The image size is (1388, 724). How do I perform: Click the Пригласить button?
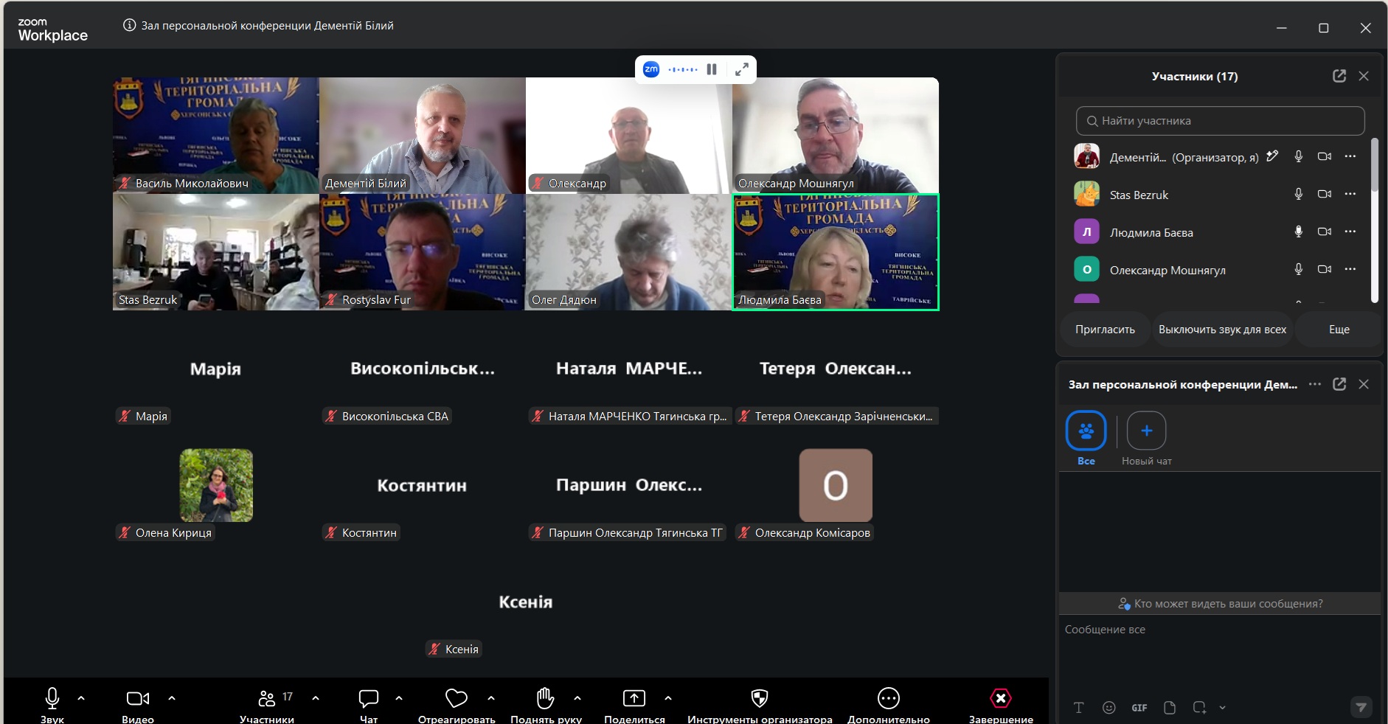[1105, 330]
